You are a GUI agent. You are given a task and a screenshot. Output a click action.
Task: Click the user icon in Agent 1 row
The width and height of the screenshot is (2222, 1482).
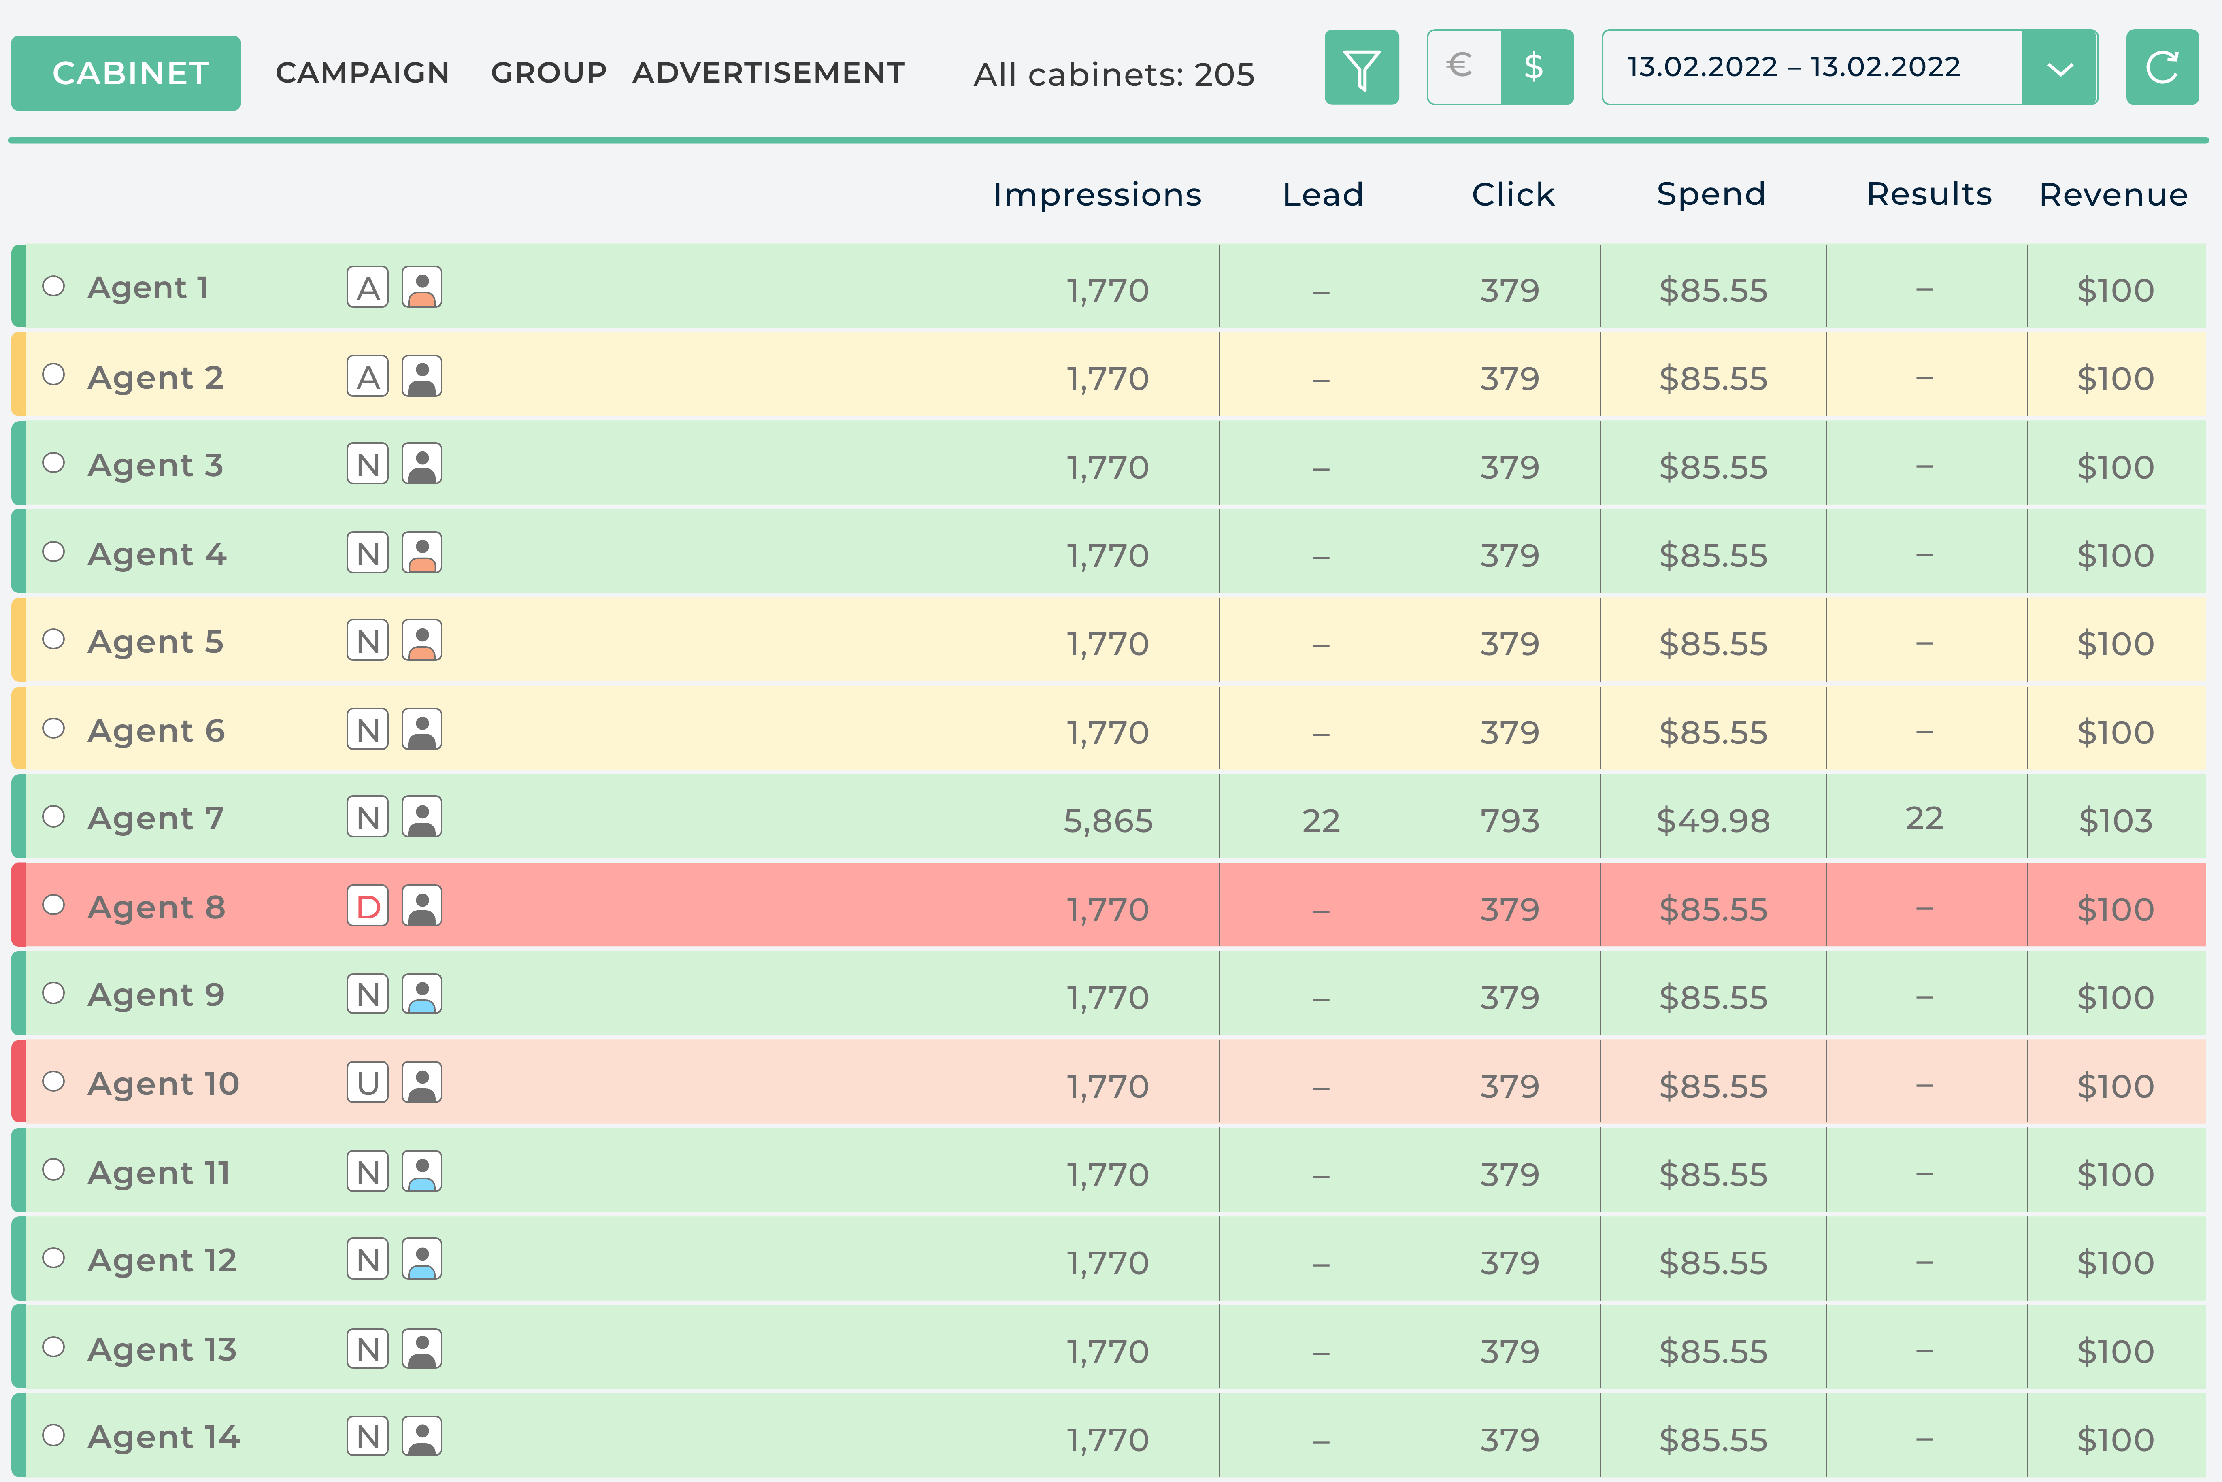[x=421, y=287]
